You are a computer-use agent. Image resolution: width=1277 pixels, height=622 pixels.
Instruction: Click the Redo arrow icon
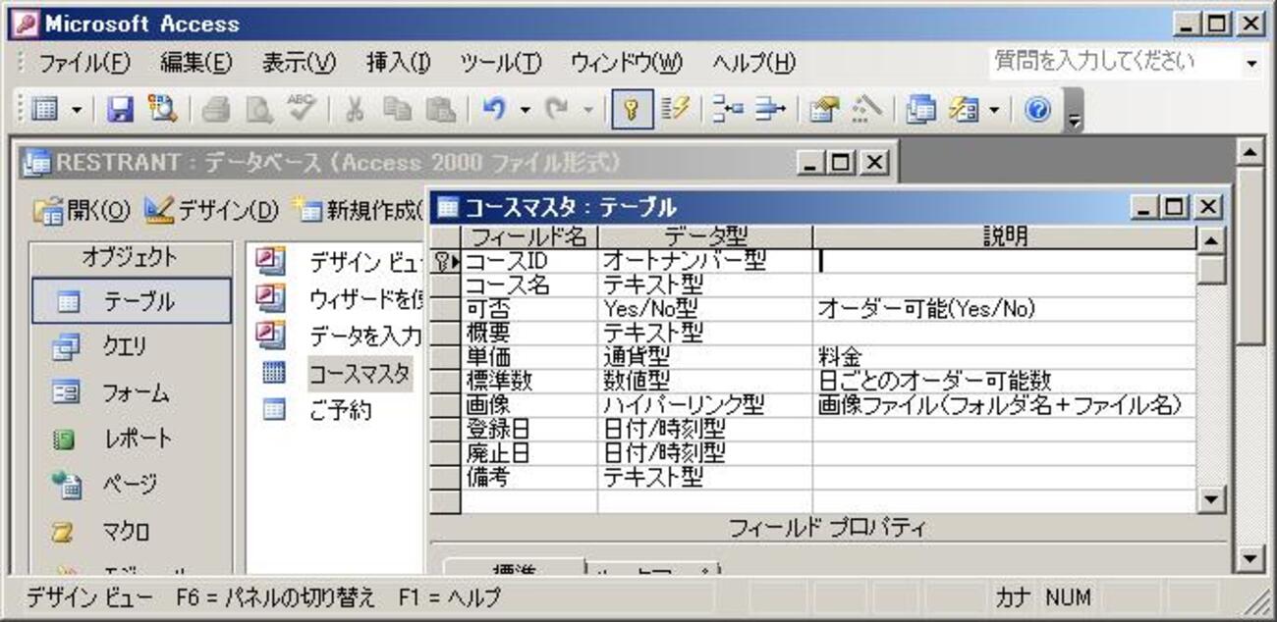coord(557,110)
